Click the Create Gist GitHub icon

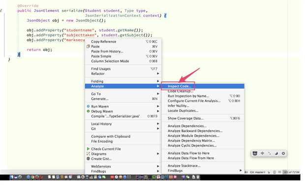pos(88,159)
